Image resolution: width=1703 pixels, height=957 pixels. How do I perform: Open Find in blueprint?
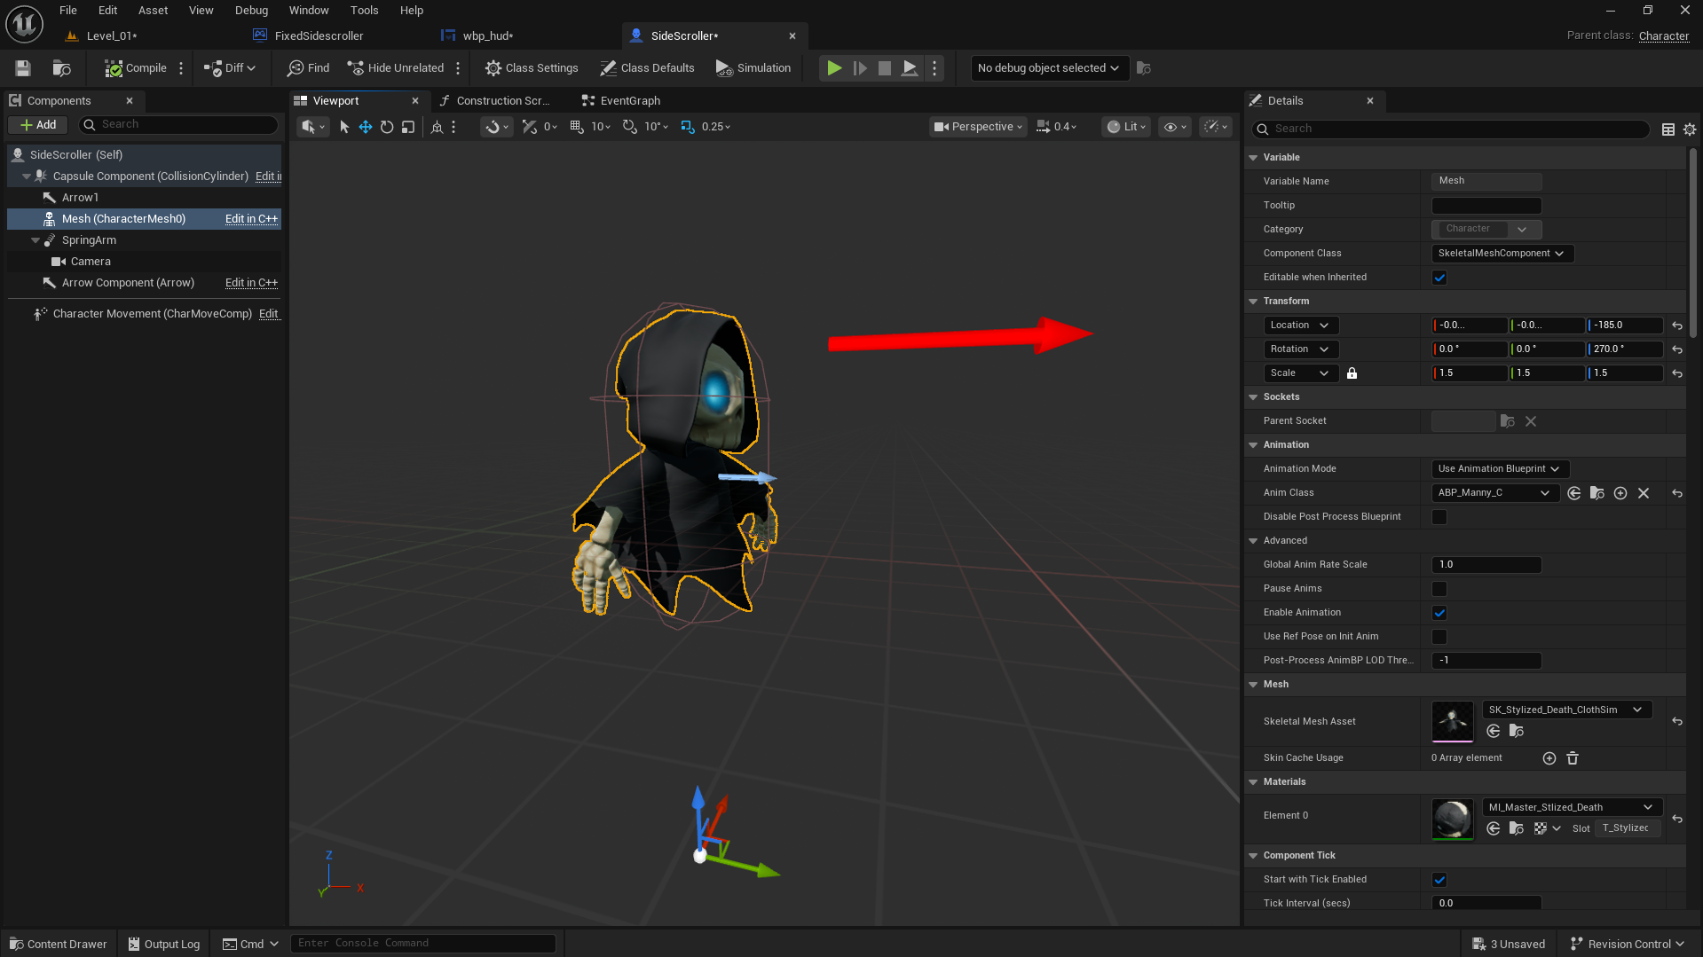pyautogui.click(x=308, y=68)
